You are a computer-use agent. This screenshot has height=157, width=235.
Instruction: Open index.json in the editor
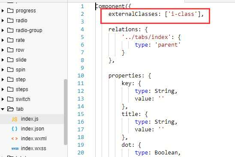click(33, 129)
